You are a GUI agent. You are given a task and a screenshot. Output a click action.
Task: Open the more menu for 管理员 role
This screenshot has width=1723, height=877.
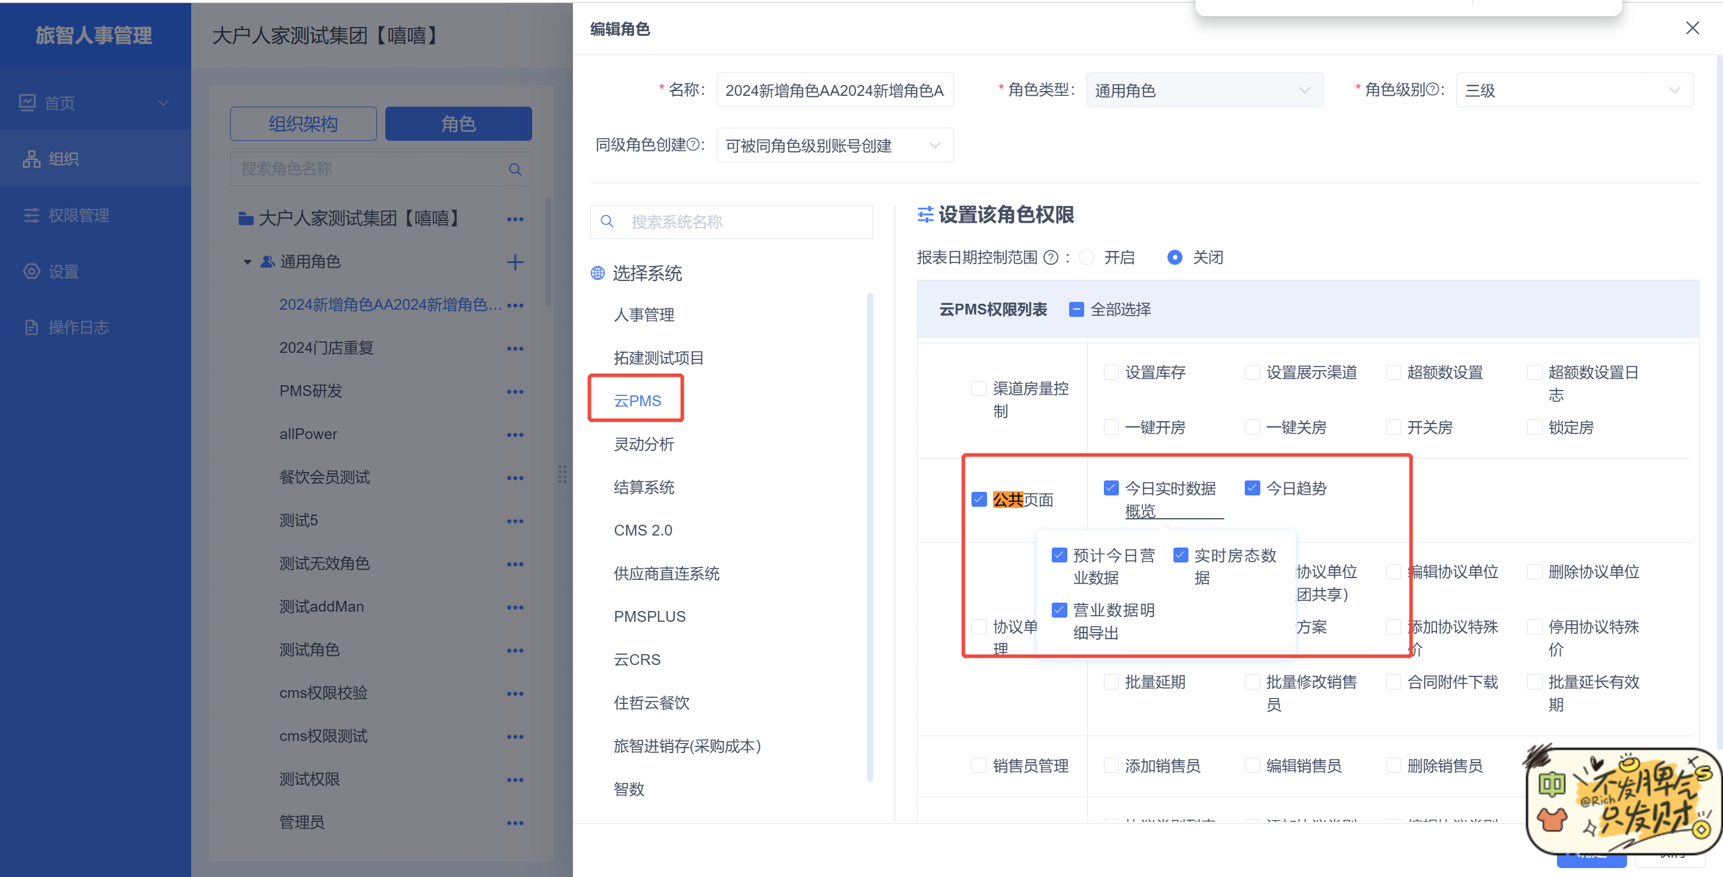514,822
